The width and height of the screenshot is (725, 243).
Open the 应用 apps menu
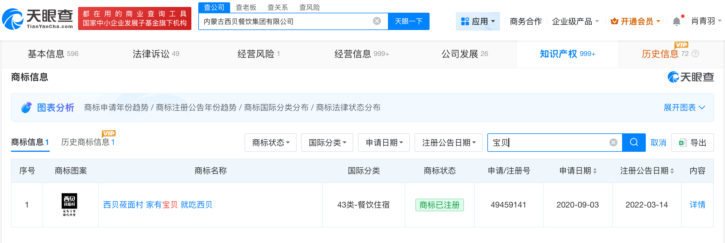point(478,21)
